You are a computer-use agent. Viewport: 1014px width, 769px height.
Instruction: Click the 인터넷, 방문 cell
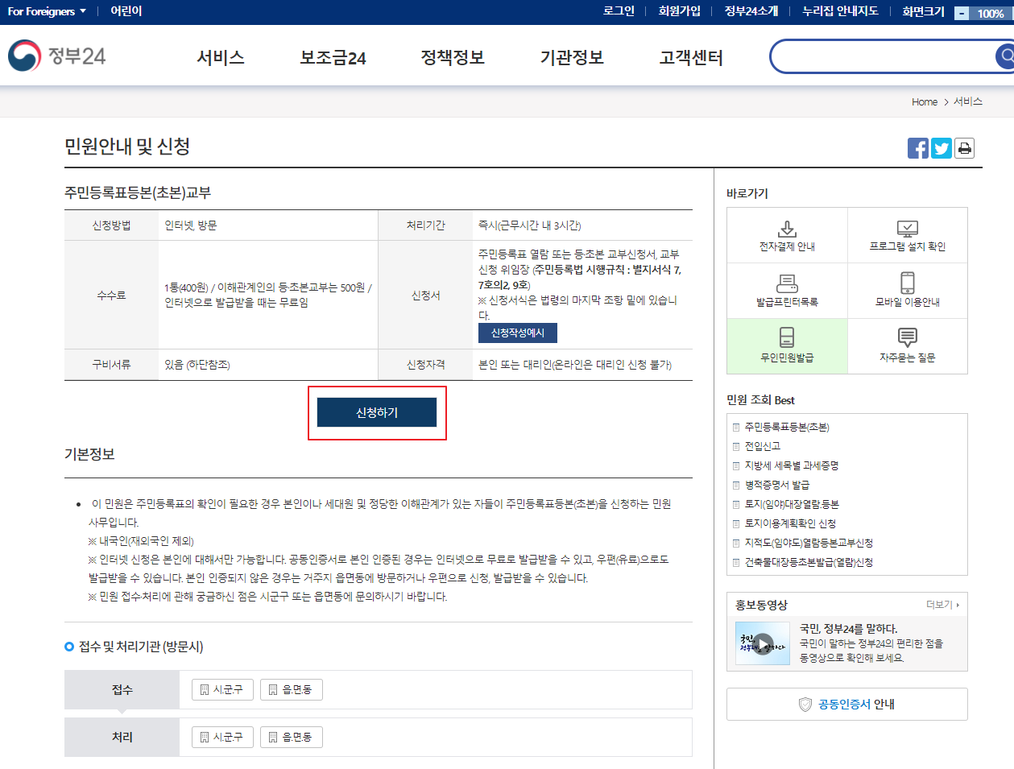click(191, 225)
